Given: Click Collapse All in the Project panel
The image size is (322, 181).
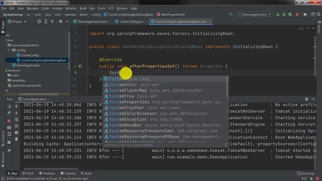Looking at the screenshot, I should 52,22.
